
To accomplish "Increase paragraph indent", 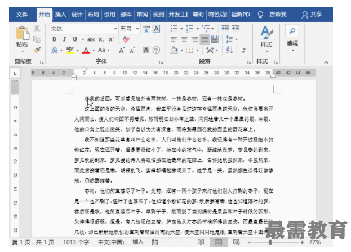I will pos(236,29).
